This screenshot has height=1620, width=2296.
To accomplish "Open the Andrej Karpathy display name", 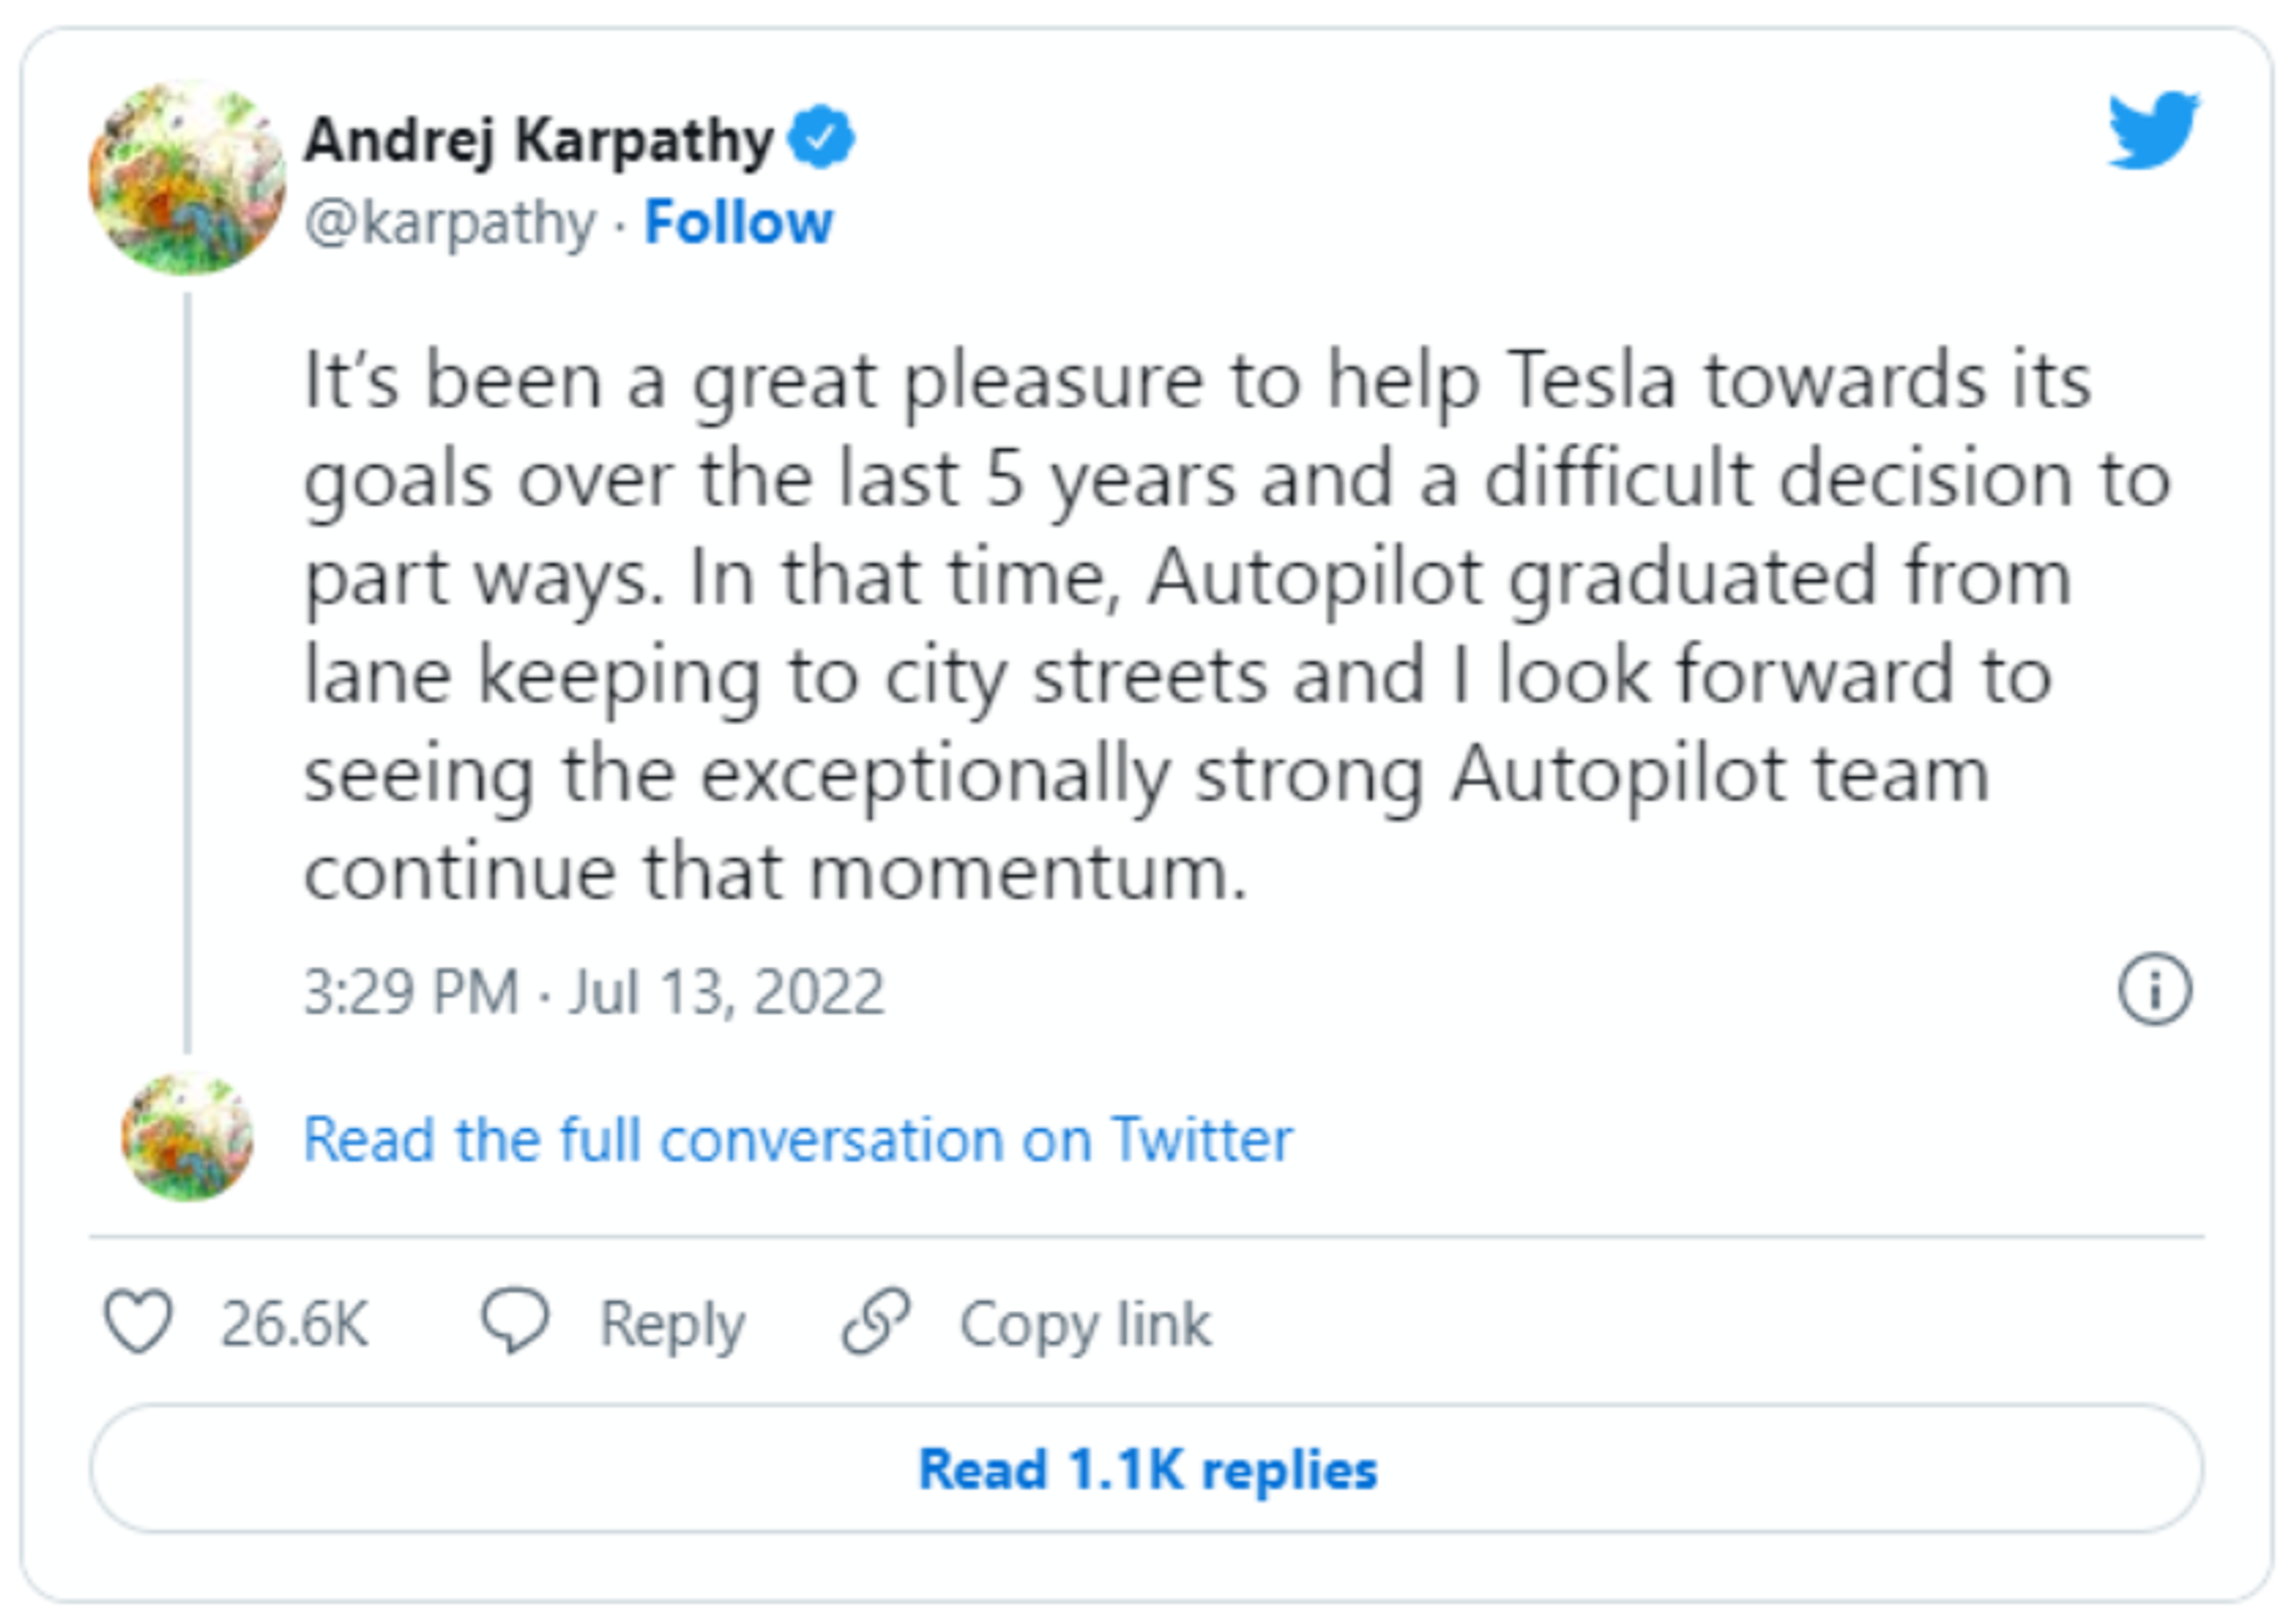I will tap(539, 140).
